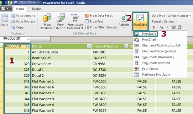
Task: Select cell 'Flat Washer 9'
Action: click(x=61, y=99)
